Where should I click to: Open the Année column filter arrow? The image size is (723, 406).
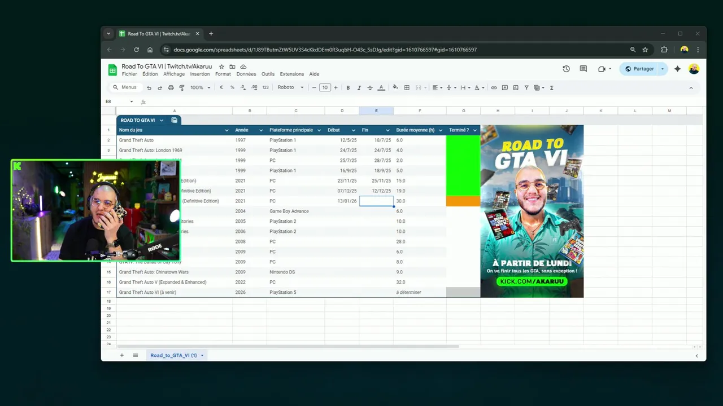coord(261,130)
